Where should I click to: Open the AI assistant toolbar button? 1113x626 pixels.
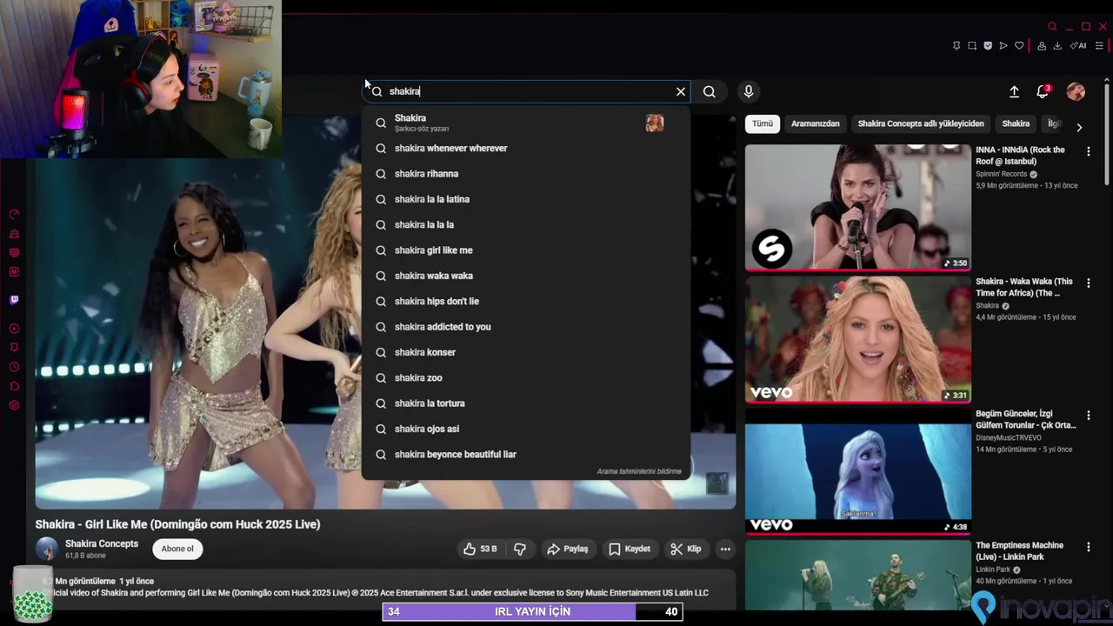pos(1078,46)
